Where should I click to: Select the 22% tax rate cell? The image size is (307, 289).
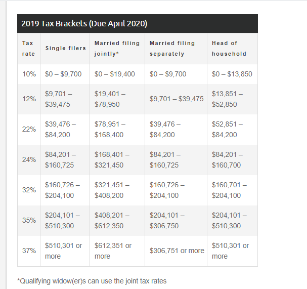pyautogui.click(x=29, y=130)
